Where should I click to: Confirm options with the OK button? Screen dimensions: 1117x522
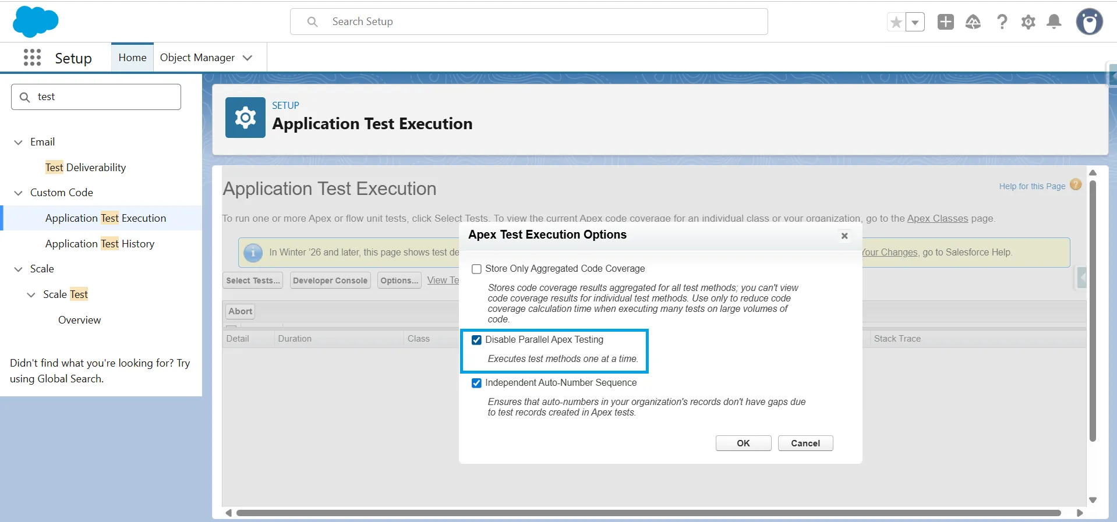(x=743, y=443)
